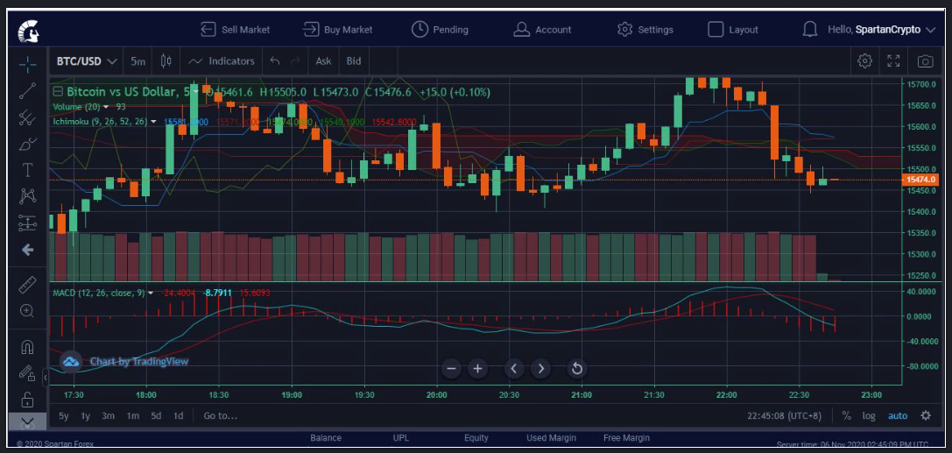Open the candlestick chart style selector
The image size is (952, 453).
click(166, 61)
